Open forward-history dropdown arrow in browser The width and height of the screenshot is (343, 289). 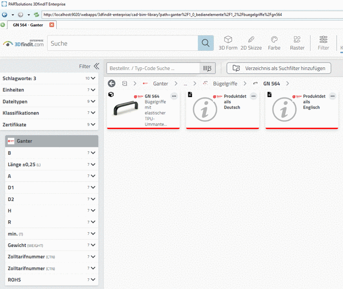pos(29,15)
